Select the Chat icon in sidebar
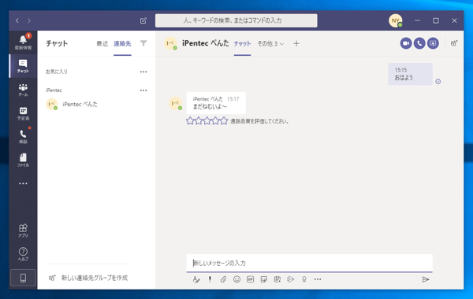Screen dimensions: 473x299 [x=23, y=66]
